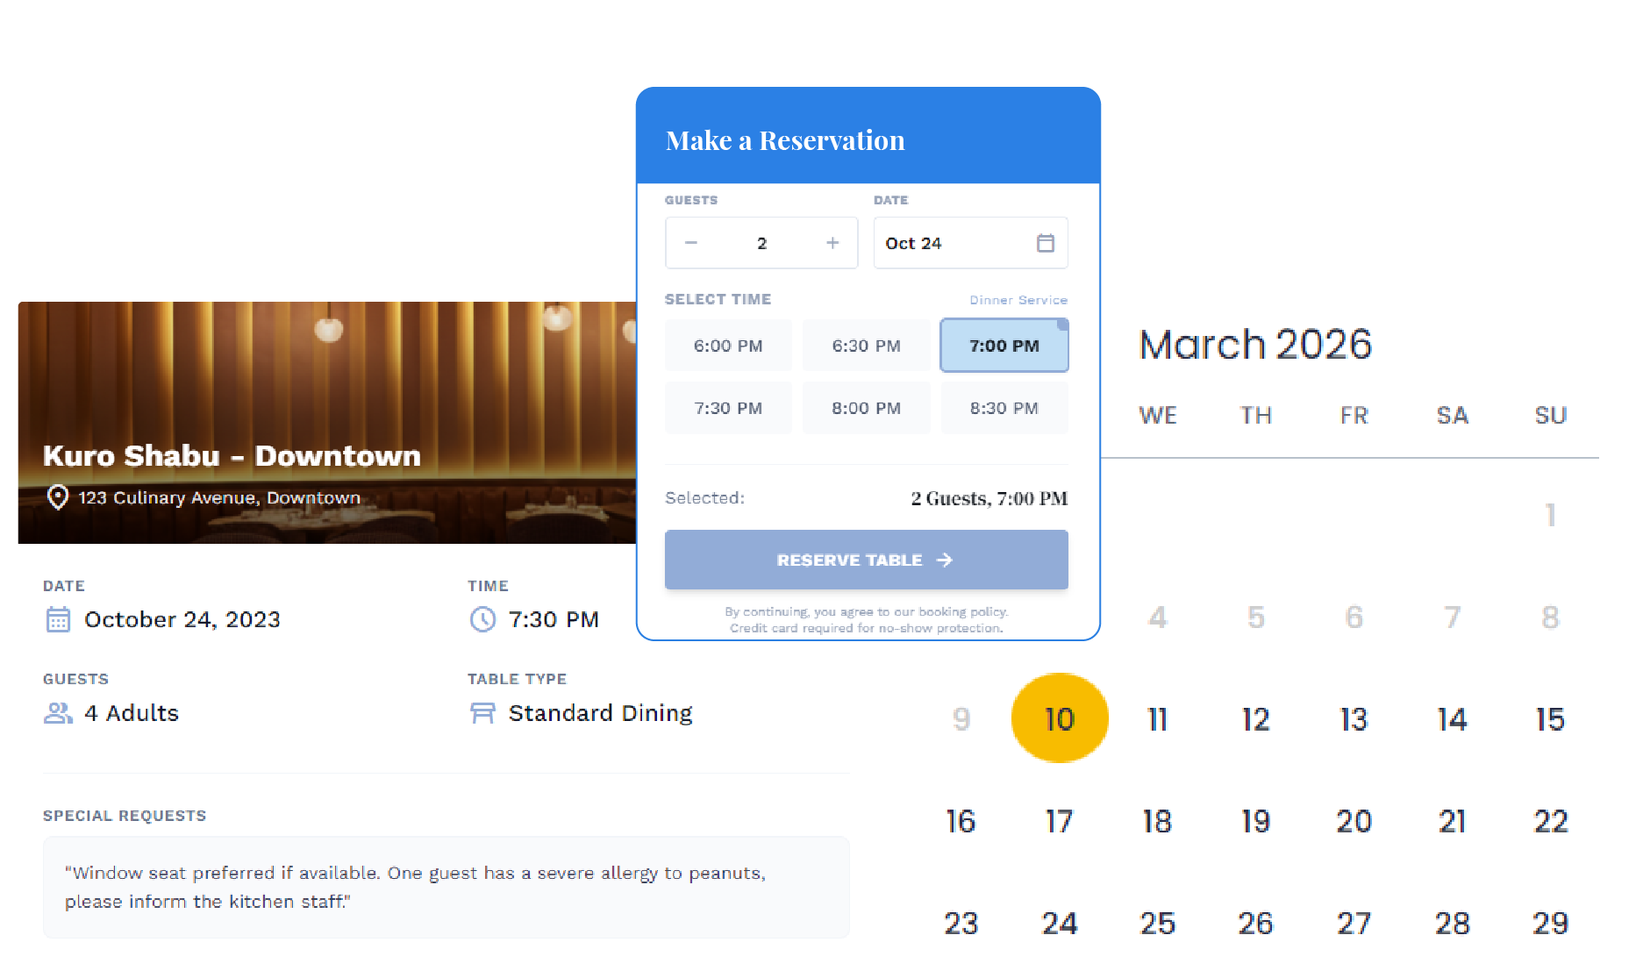Select the 6:30 PM time slot
1643x978 pixels.
click(x=866, y=346)
